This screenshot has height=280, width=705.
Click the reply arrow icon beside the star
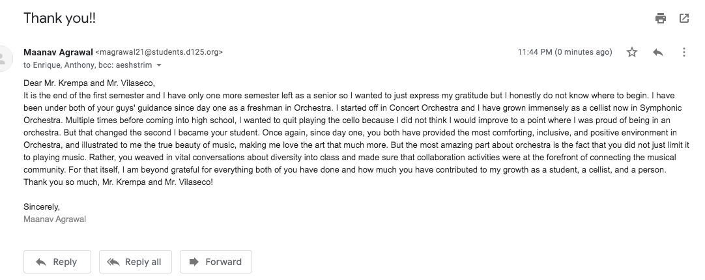tap(658, 52)
